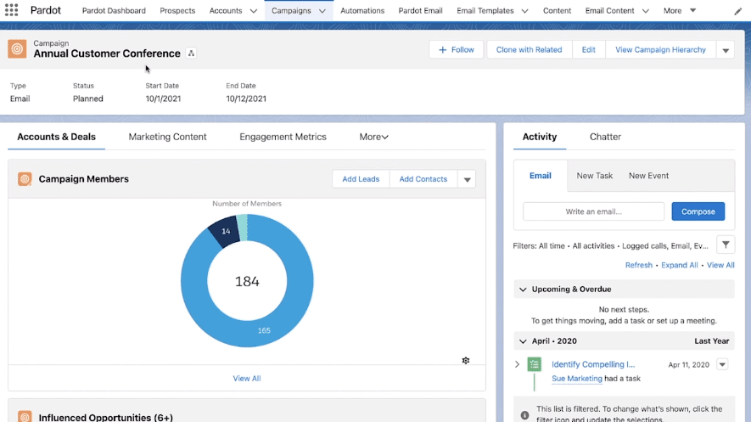Open Campaign Members actions dropdown arrow

pyautogui.click(x=467, y=179)
